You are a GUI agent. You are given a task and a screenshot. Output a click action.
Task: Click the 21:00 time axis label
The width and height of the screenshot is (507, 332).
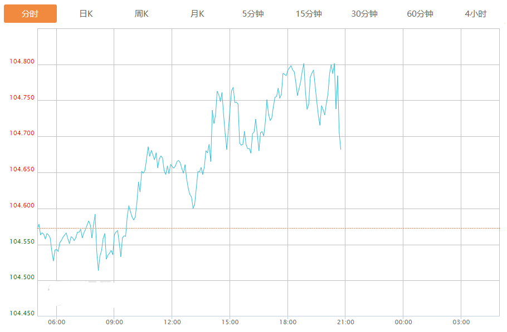point(345,322)
